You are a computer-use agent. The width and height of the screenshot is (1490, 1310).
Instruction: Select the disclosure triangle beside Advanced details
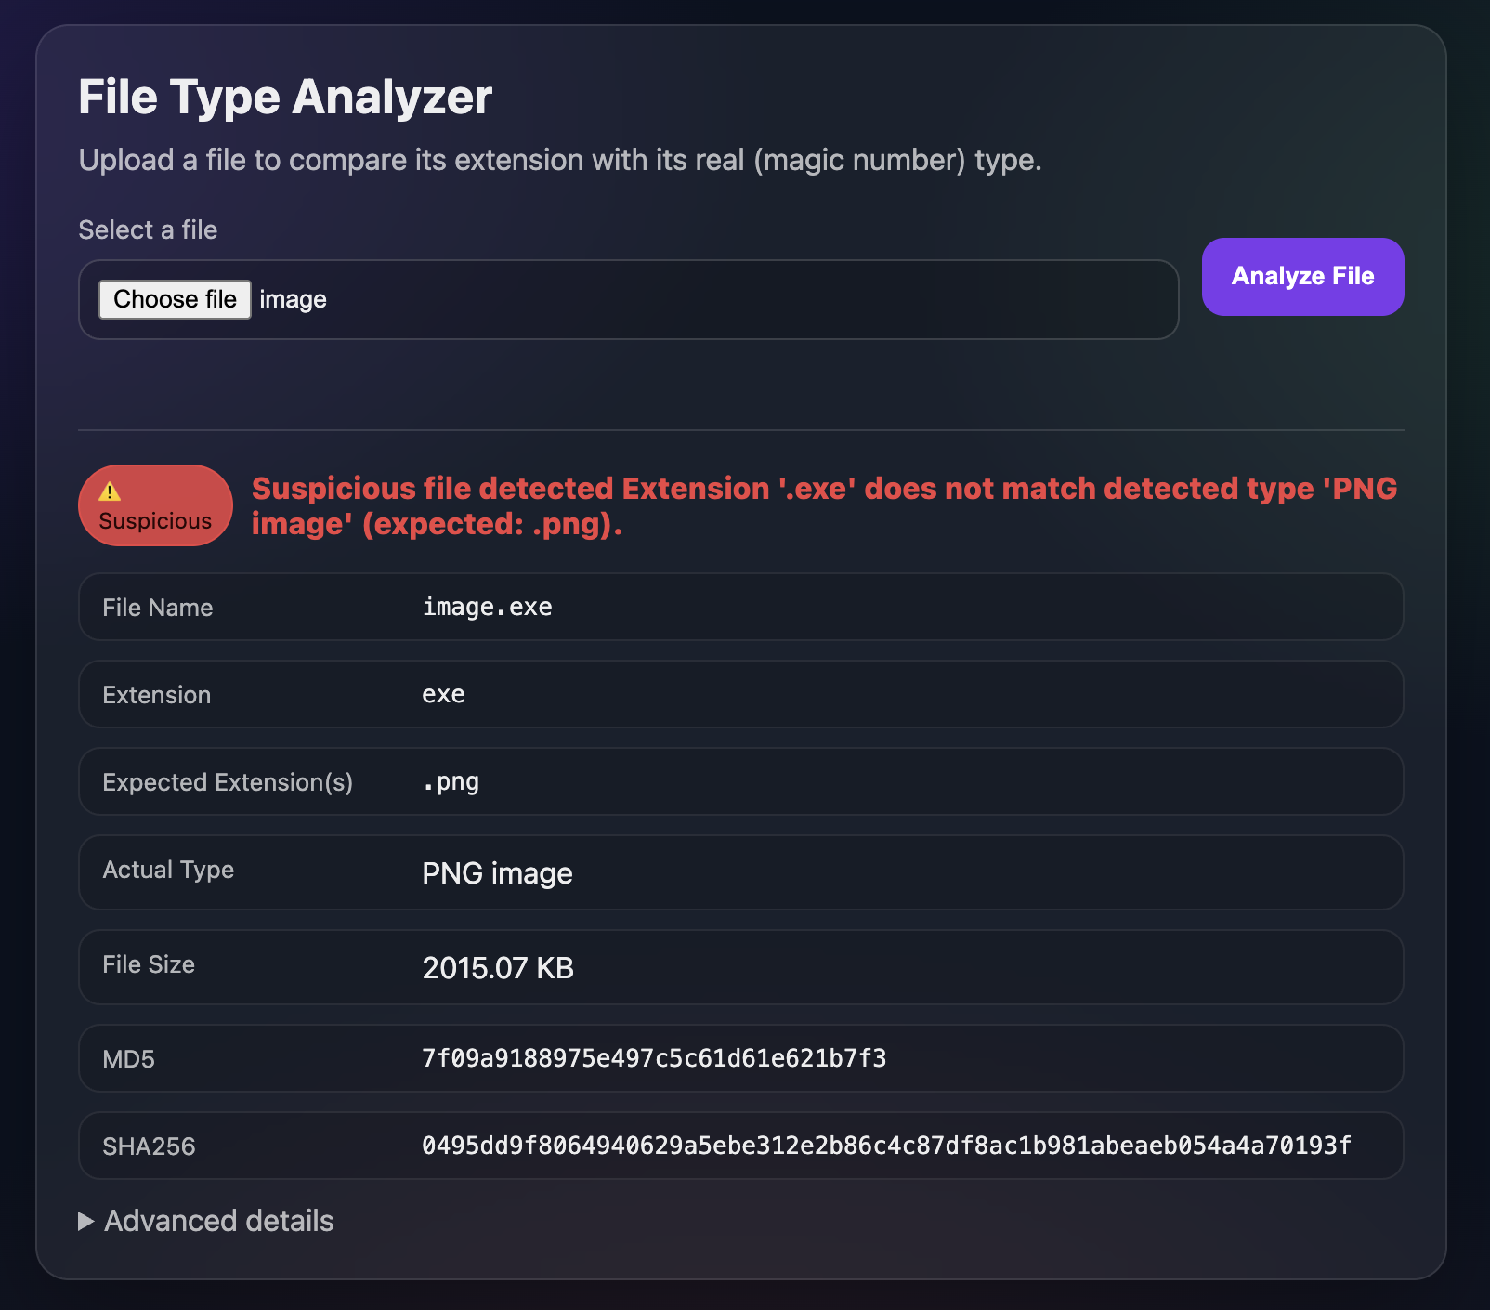point(86,1221)
